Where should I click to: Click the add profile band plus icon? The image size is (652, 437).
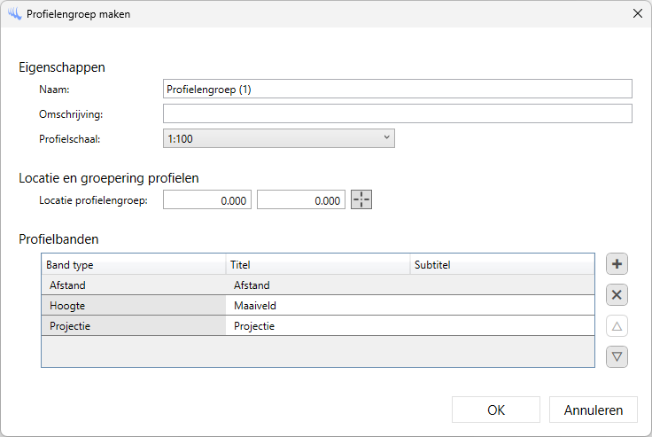(x=617, y=264)
